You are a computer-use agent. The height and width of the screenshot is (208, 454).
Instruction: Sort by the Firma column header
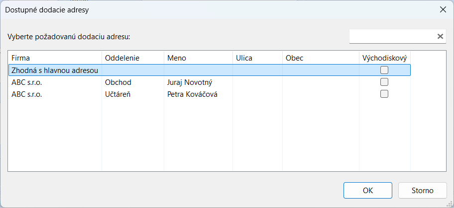[55, 58]
